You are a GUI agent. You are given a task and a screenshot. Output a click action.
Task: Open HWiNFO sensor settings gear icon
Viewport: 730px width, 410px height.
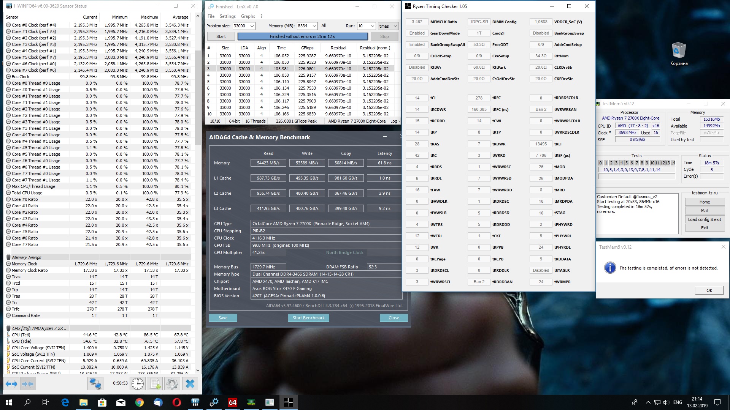(x=172, y=384)
